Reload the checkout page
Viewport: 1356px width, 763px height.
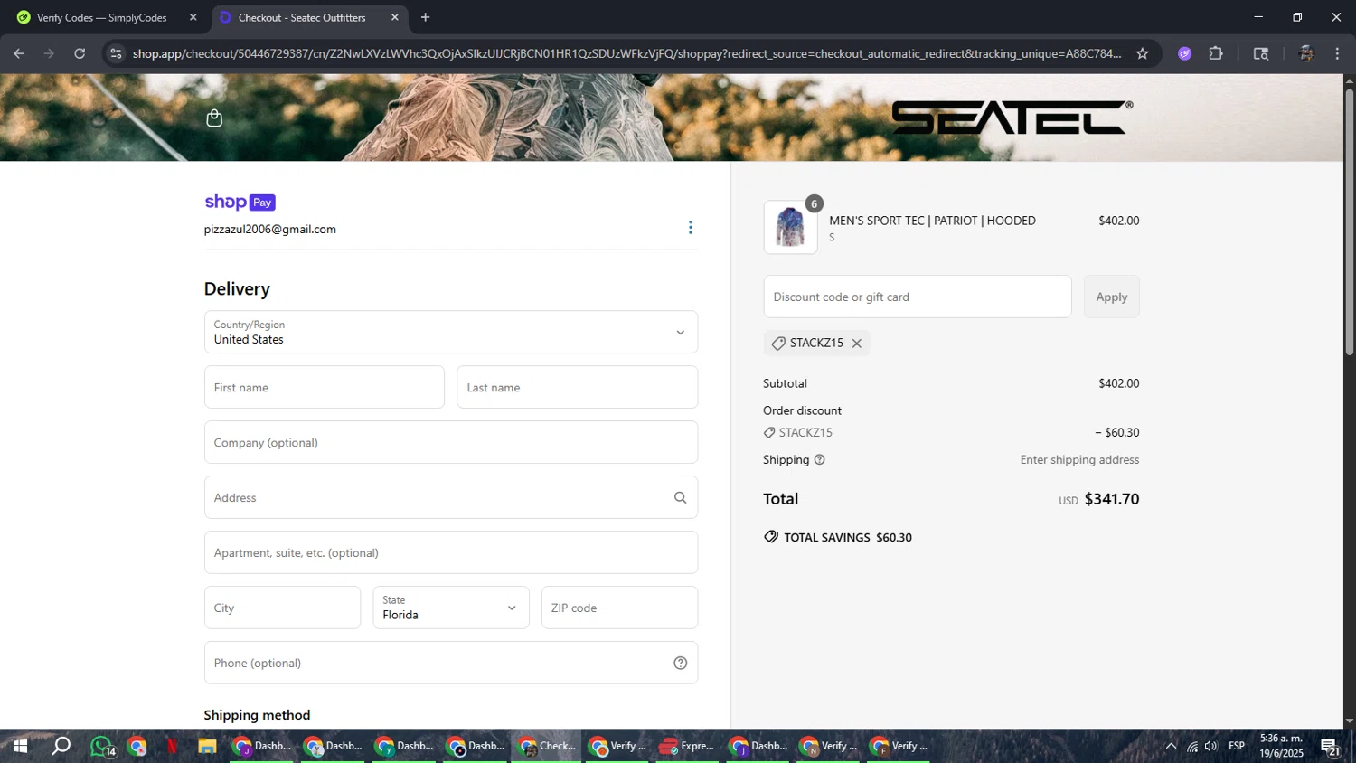(80, 53)
